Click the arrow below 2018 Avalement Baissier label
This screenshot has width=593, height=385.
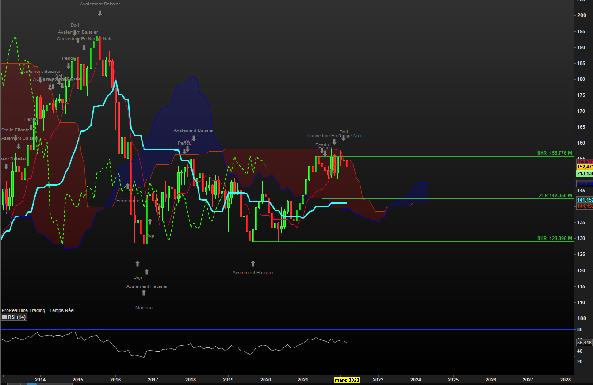[x=193, y=138]
